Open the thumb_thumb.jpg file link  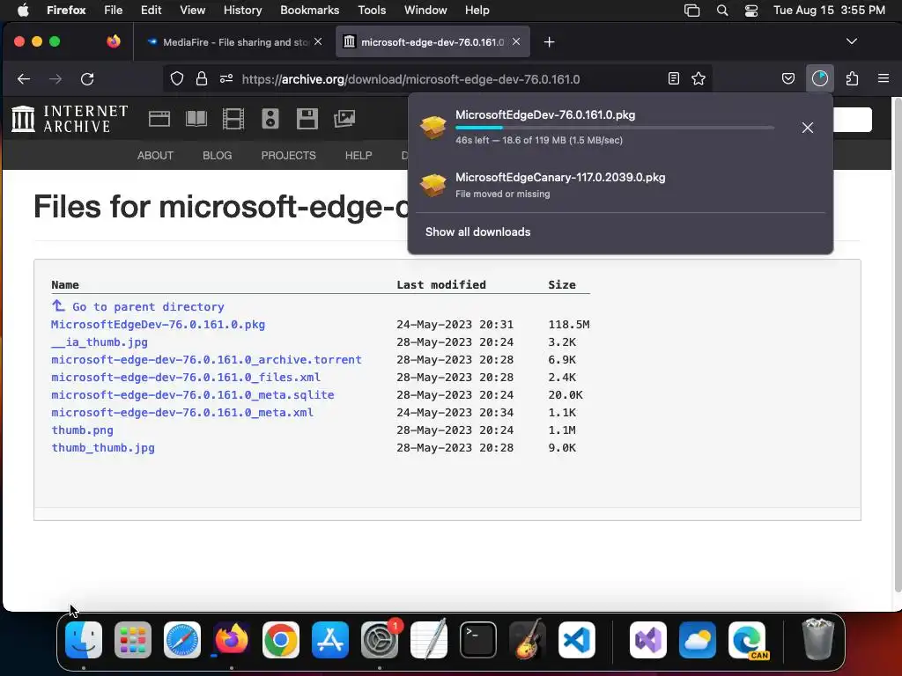coord(103,448)
